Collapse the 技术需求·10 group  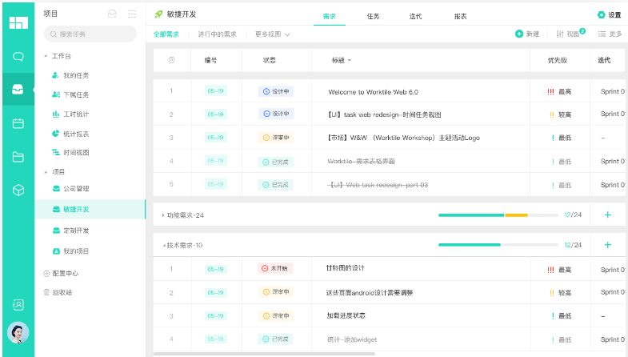click(x=163, y=245)
